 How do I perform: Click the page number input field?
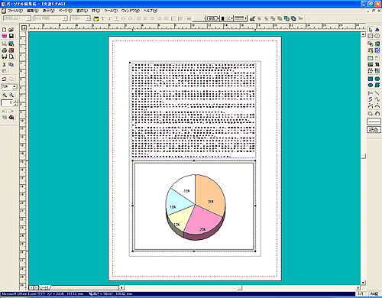(x=7, y=102)
